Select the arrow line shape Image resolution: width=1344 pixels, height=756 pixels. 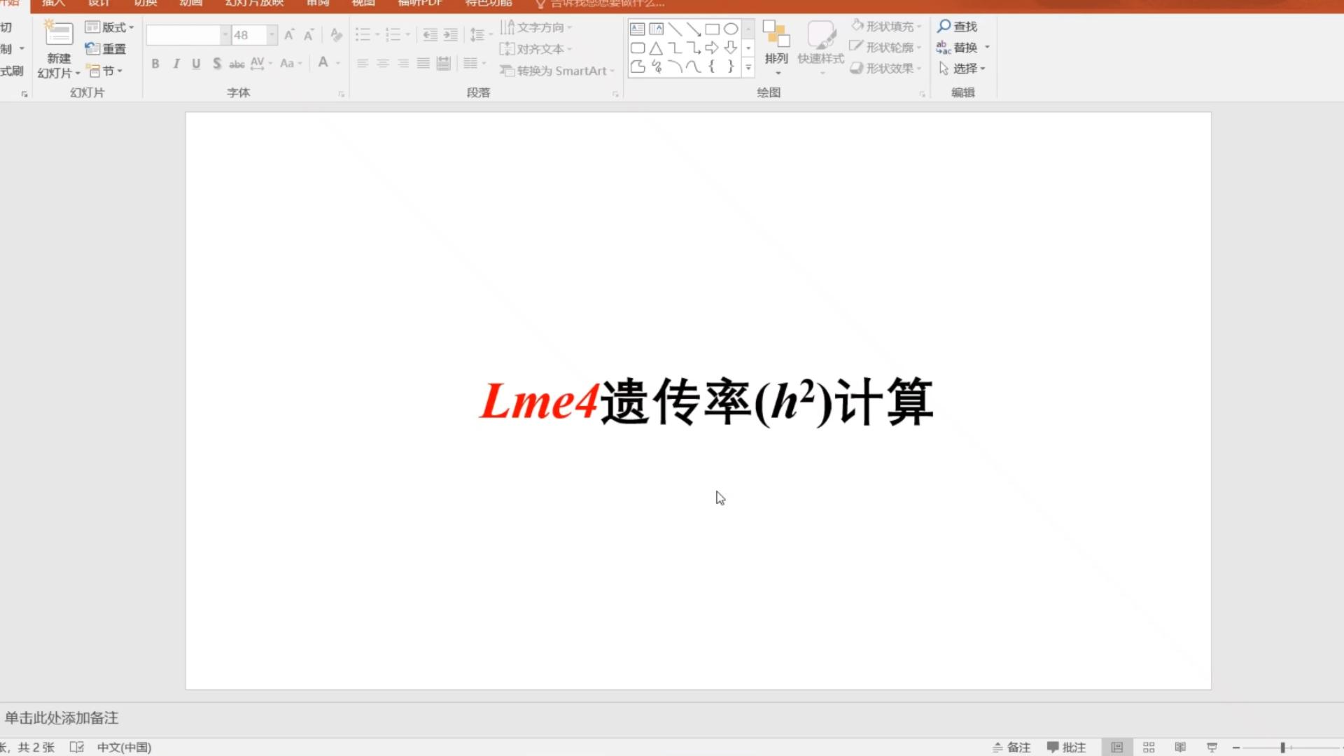pos(694,29)
